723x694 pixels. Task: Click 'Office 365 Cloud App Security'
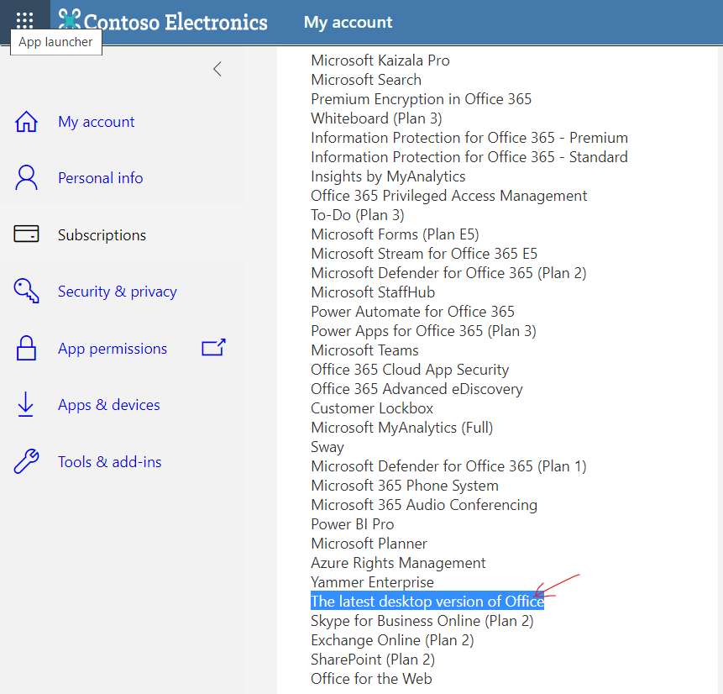410,370
